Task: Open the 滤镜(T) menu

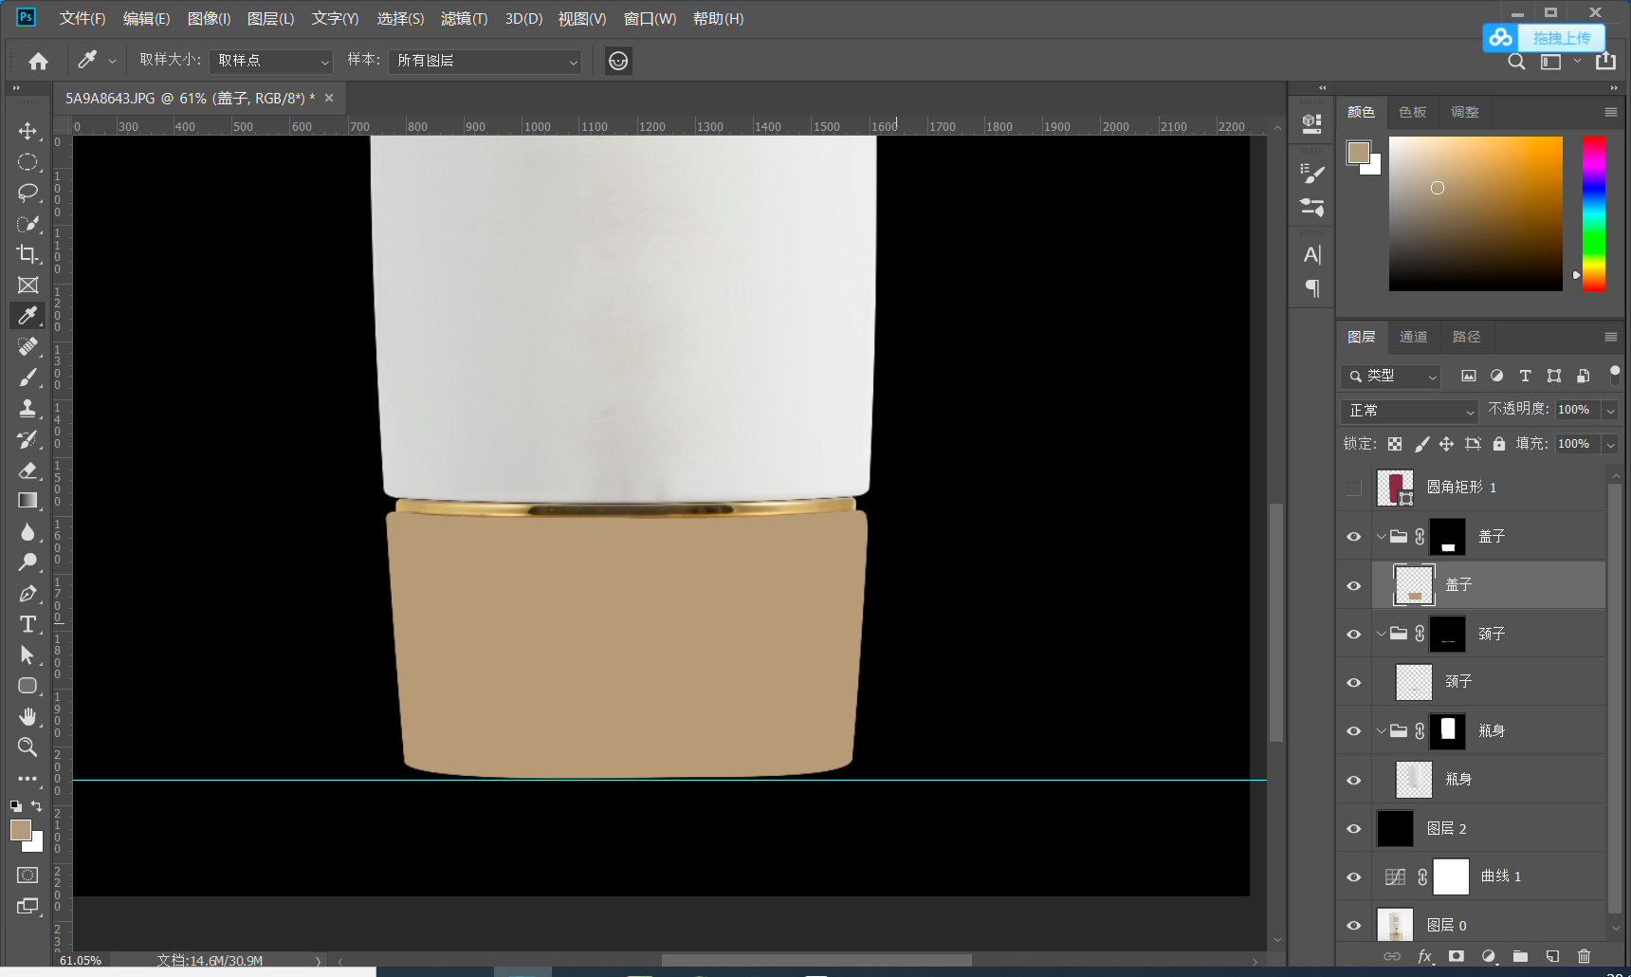Action: point(464,19)
